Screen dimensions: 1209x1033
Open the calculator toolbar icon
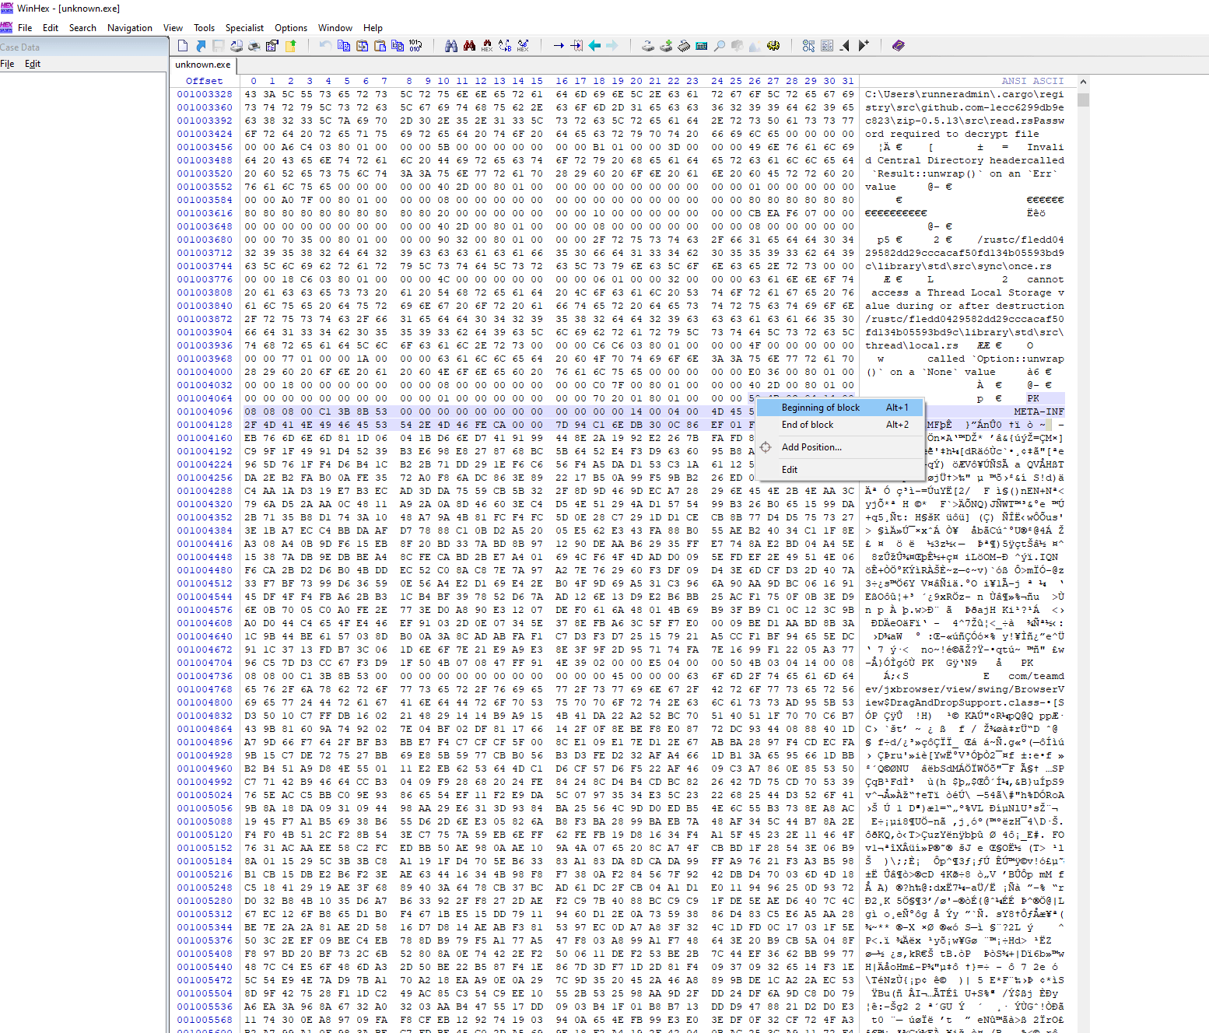click(702, 46)
